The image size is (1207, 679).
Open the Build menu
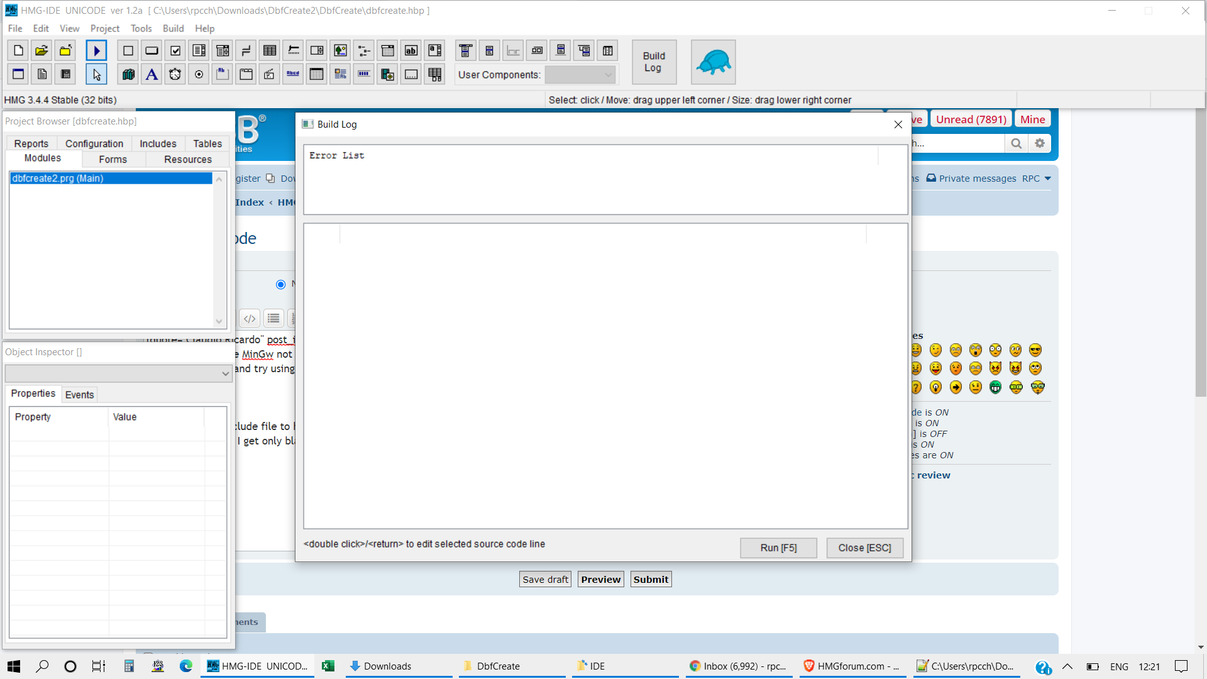[173, 28]
